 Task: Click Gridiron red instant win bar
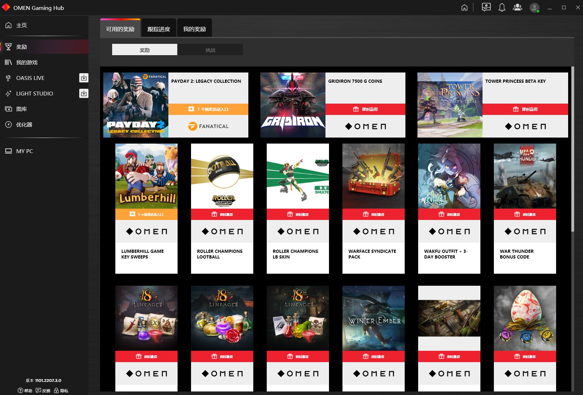365,109
